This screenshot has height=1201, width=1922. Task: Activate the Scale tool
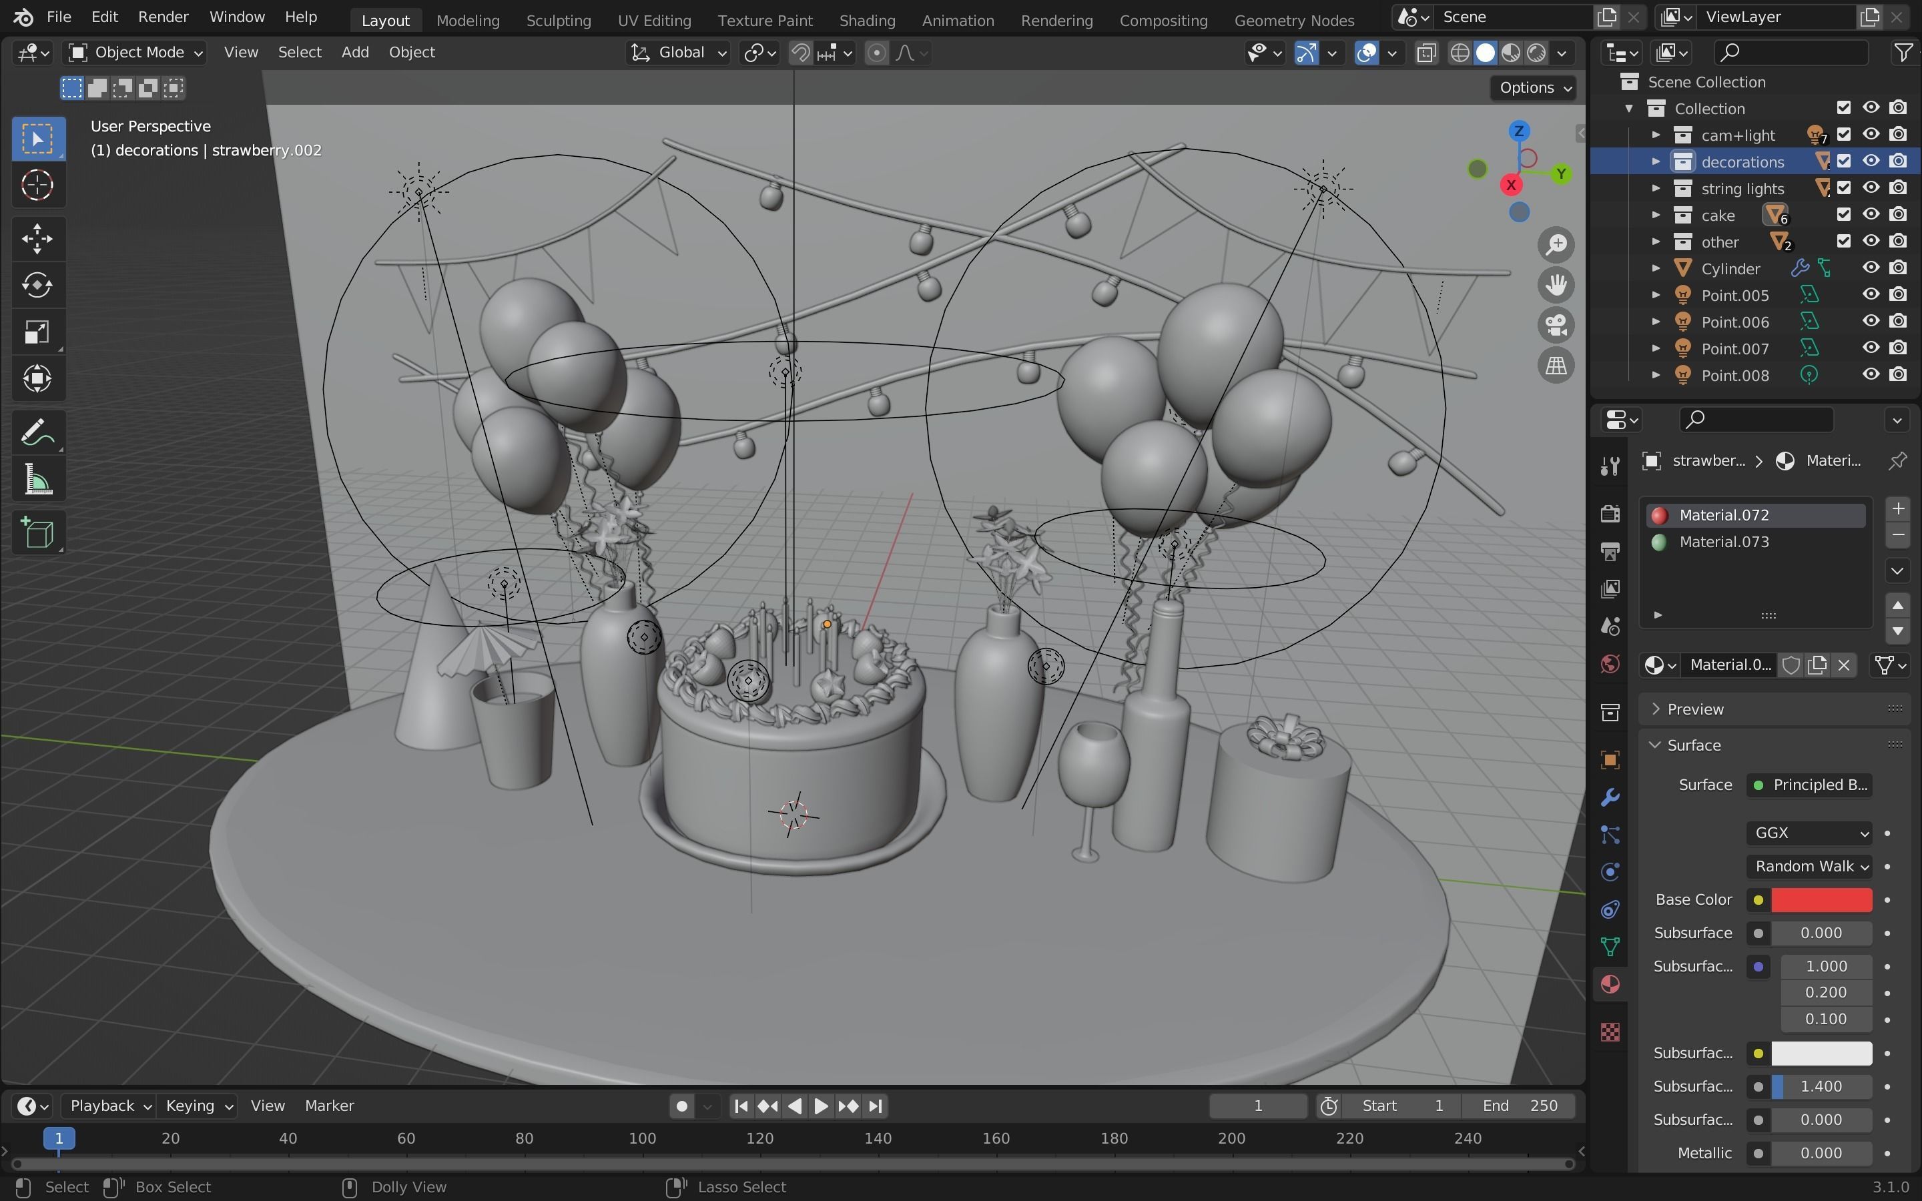pos(37,332)
